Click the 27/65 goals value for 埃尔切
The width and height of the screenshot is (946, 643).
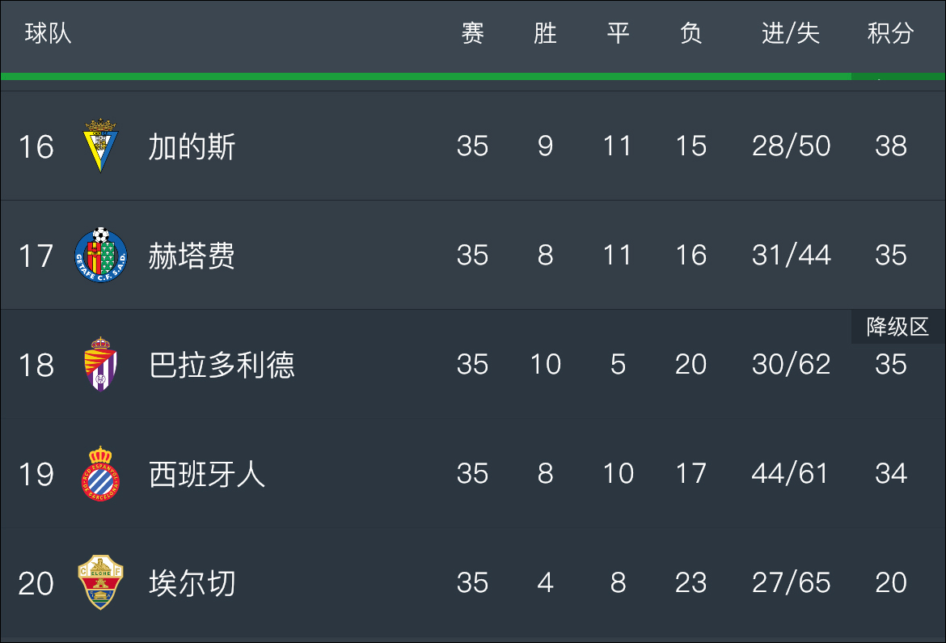click(791, 582)
